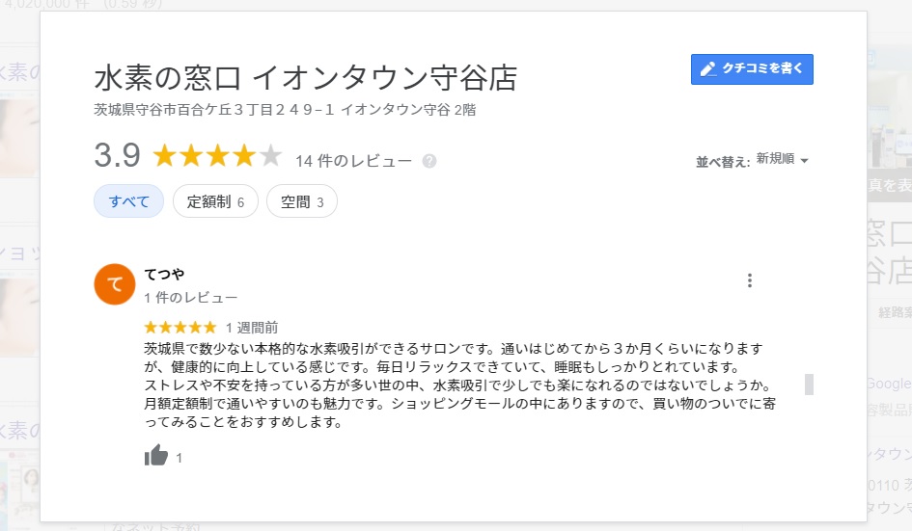Viewport: 912px width, 531px height.
Task: Like the review with the thumbs-up icon
Action: pos(156,457)
